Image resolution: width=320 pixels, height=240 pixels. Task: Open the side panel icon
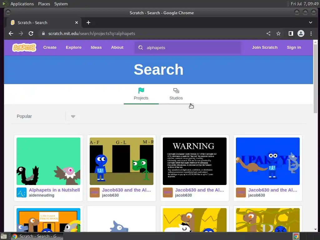(291, 33)
